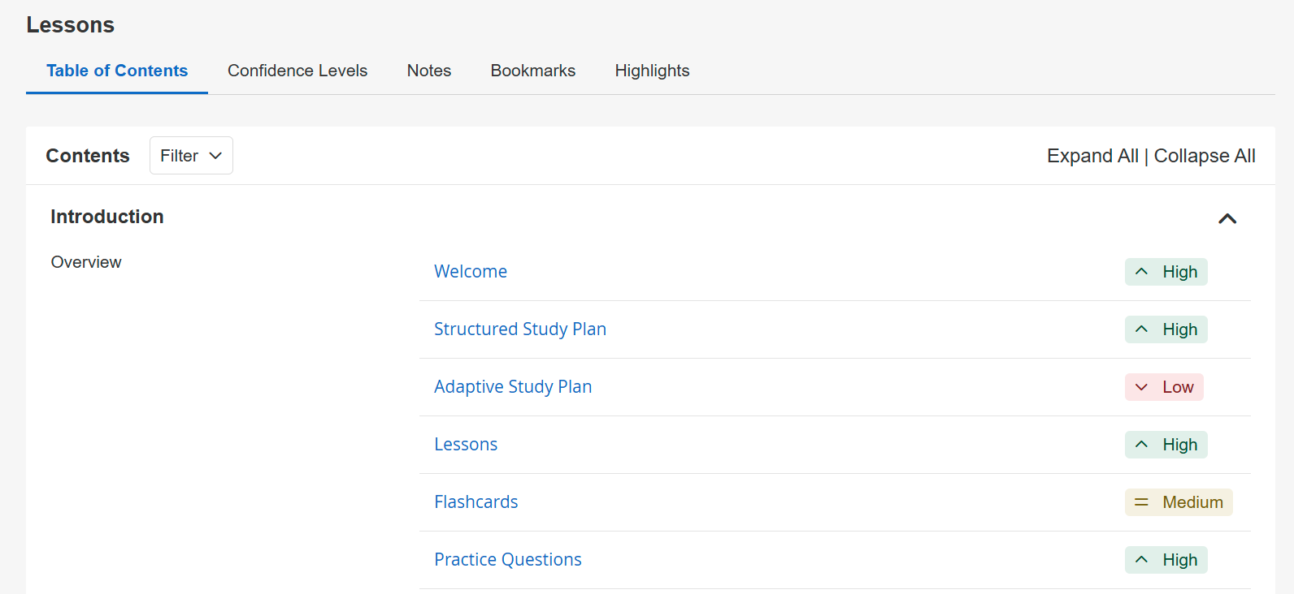Click the High badge beside Practice Questions

coord(1166,560)
